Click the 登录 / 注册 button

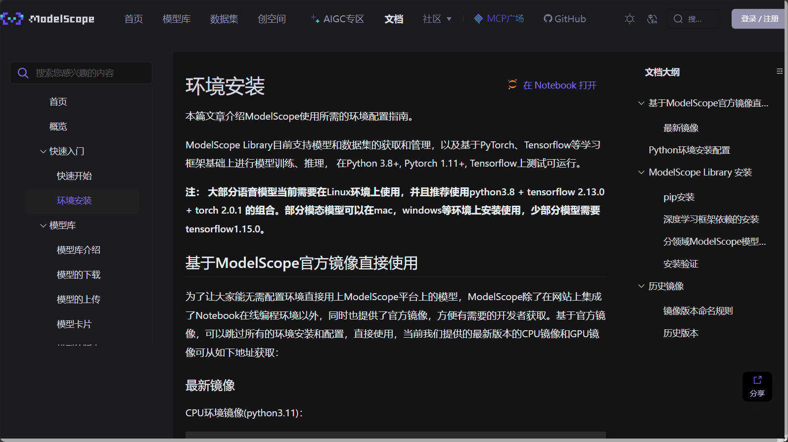(x=759, y=19)
